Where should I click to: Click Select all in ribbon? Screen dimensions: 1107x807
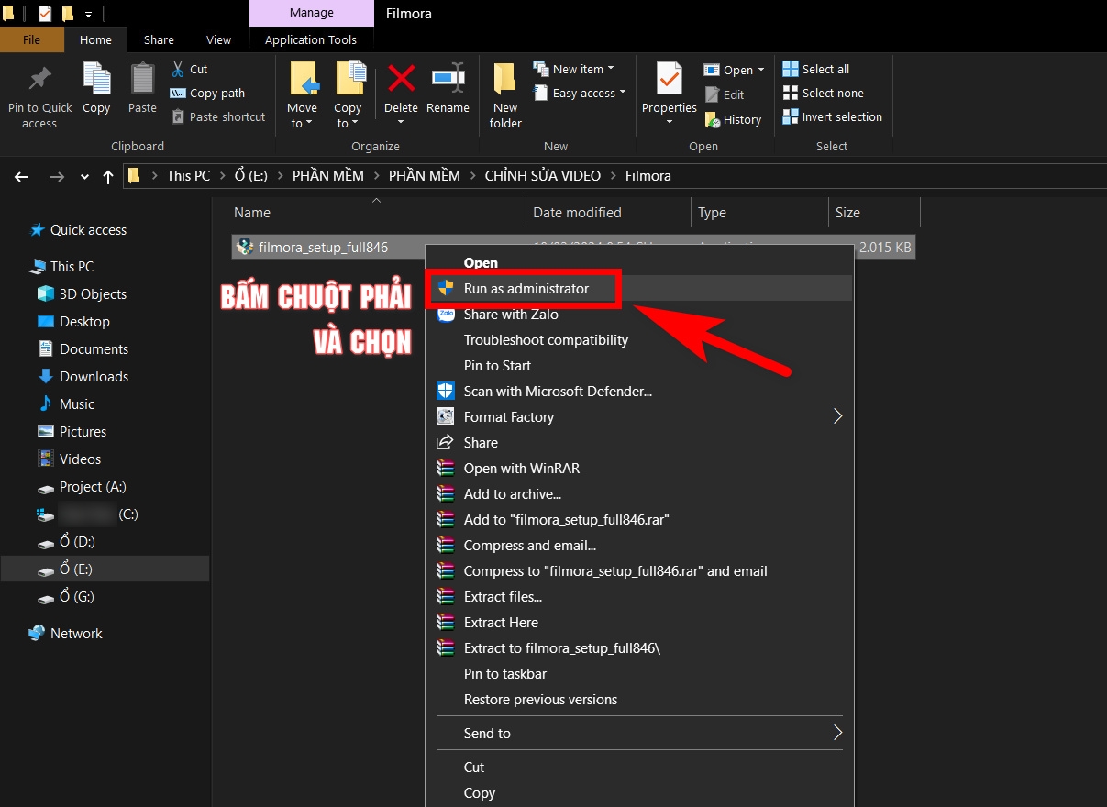pos(815,69)
